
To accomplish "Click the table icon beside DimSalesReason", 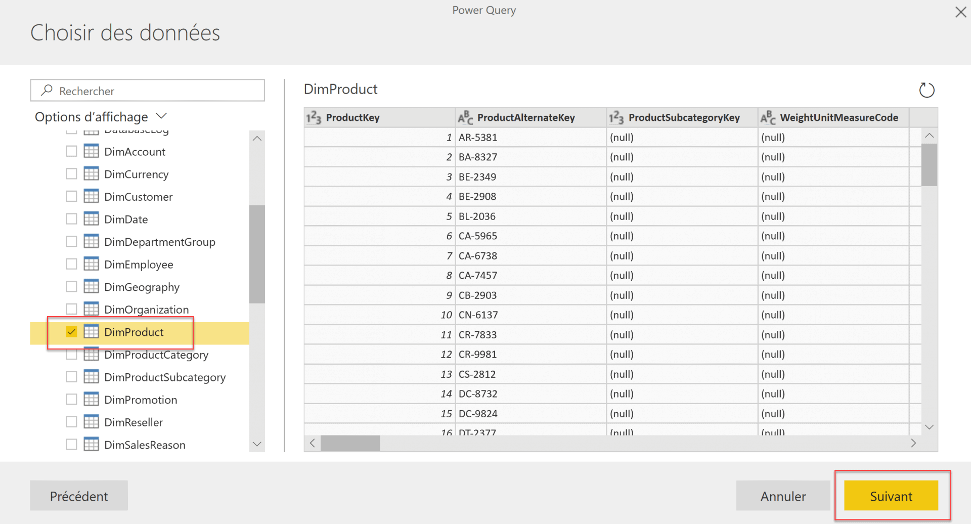I will (91, 444).
